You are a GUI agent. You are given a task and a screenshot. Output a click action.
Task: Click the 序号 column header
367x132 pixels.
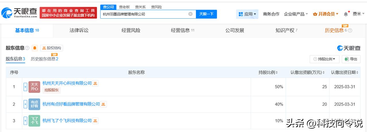(x=14, y=73)
